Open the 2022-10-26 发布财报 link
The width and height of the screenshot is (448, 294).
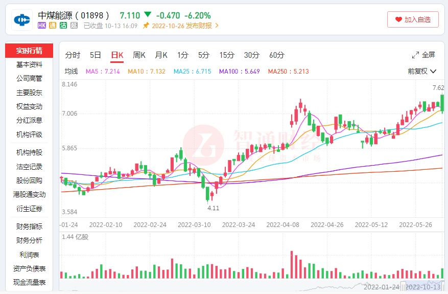tap(181, 26)
